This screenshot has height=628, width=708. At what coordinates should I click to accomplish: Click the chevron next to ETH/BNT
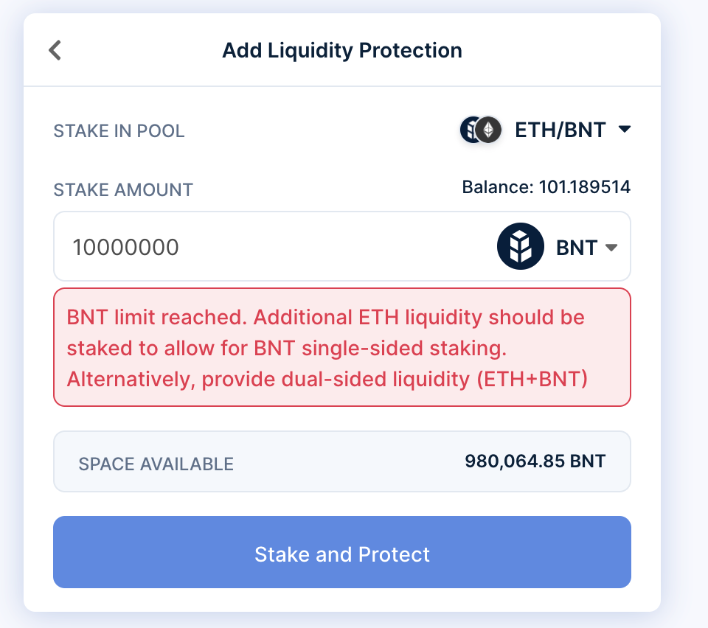625,130
